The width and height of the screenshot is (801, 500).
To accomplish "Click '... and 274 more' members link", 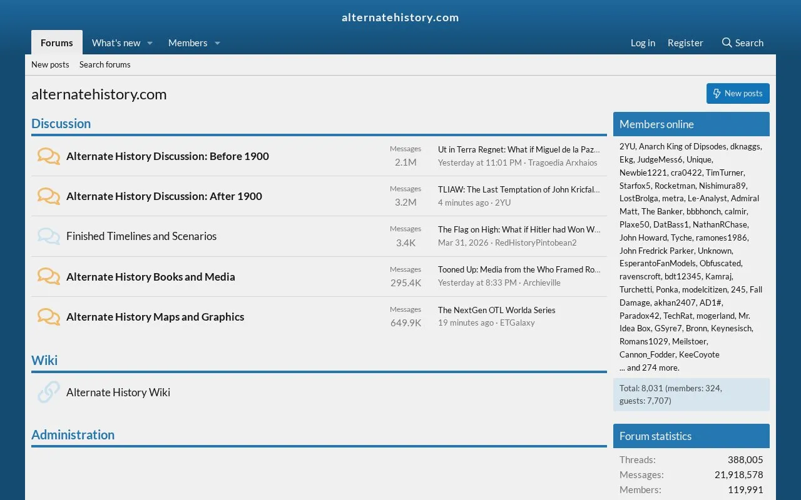I will pos(650,367).
